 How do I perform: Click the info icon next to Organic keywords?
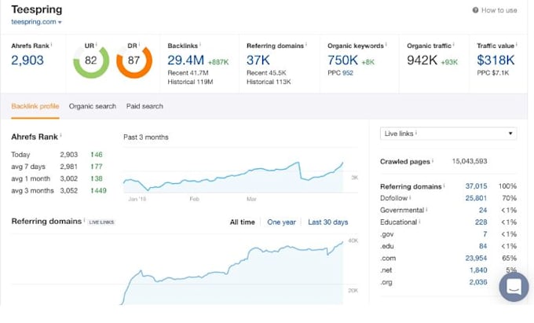(386, 45)
